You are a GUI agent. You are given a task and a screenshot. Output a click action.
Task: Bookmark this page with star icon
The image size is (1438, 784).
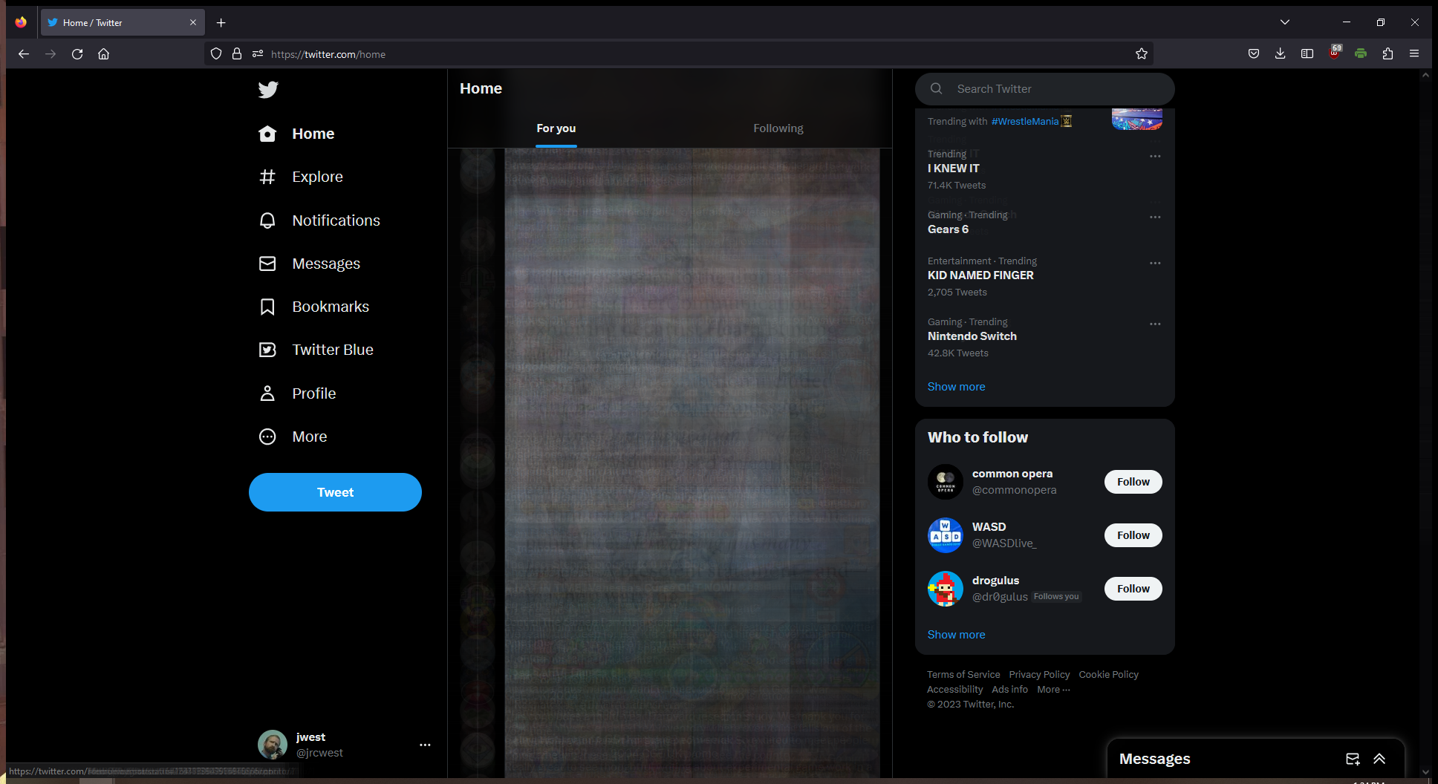1142,53
